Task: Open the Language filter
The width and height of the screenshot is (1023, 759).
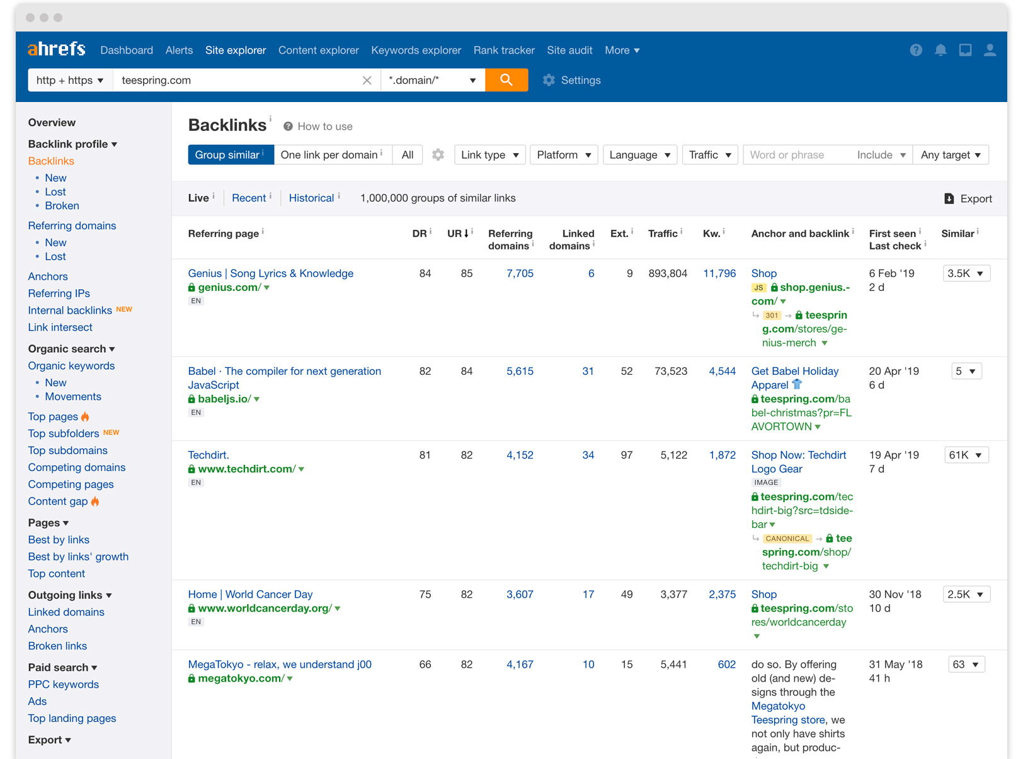Action: [640, 155]
